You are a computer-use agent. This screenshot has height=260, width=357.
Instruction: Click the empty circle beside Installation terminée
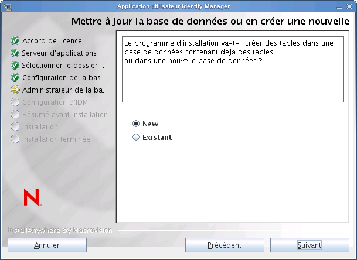[15, 139]
